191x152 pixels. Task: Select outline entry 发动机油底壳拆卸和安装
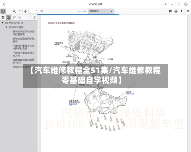(x=24, y=40)
